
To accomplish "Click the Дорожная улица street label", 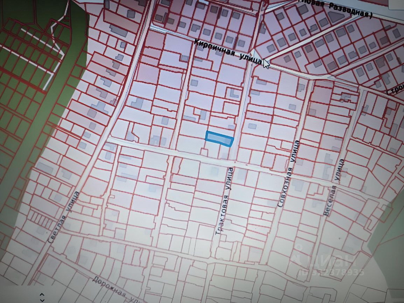I will click(117, 290).
